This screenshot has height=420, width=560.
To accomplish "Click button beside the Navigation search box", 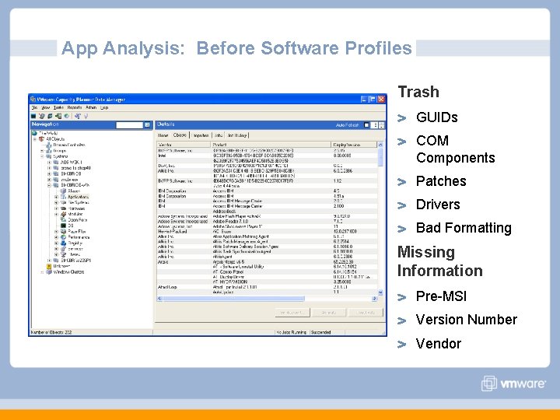I will [x=147, y=124].
